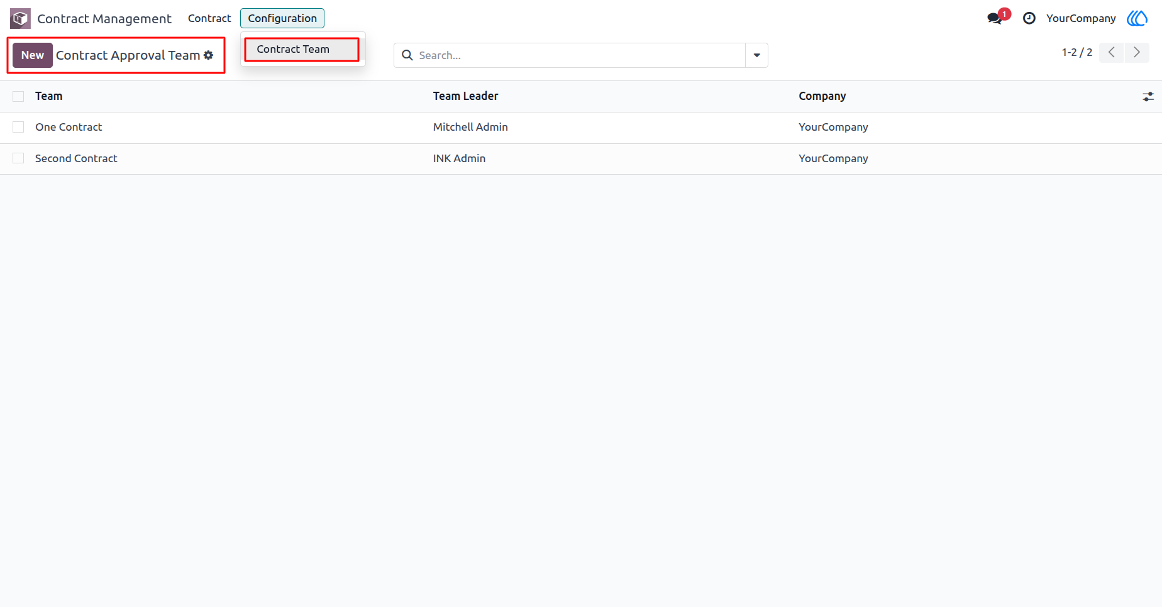Open the activities clock icon

[1029, 18]
